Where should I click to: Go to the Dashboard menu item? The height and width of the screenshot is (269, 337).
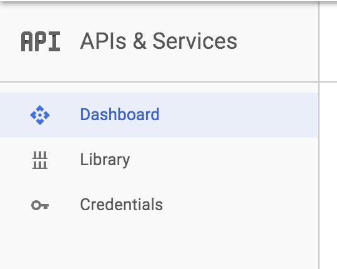(x=120, y=114)
